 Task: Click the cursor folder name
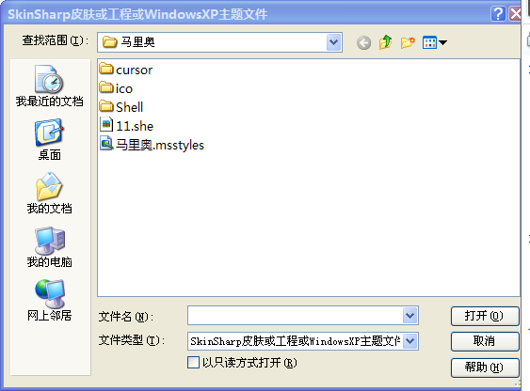click(x=135, y=70)
